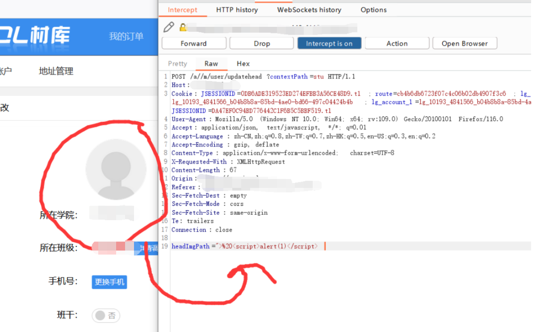This screenshot has width=536, height=332.
Task: Click the POST request line text
Action: [x=263, y=77]
